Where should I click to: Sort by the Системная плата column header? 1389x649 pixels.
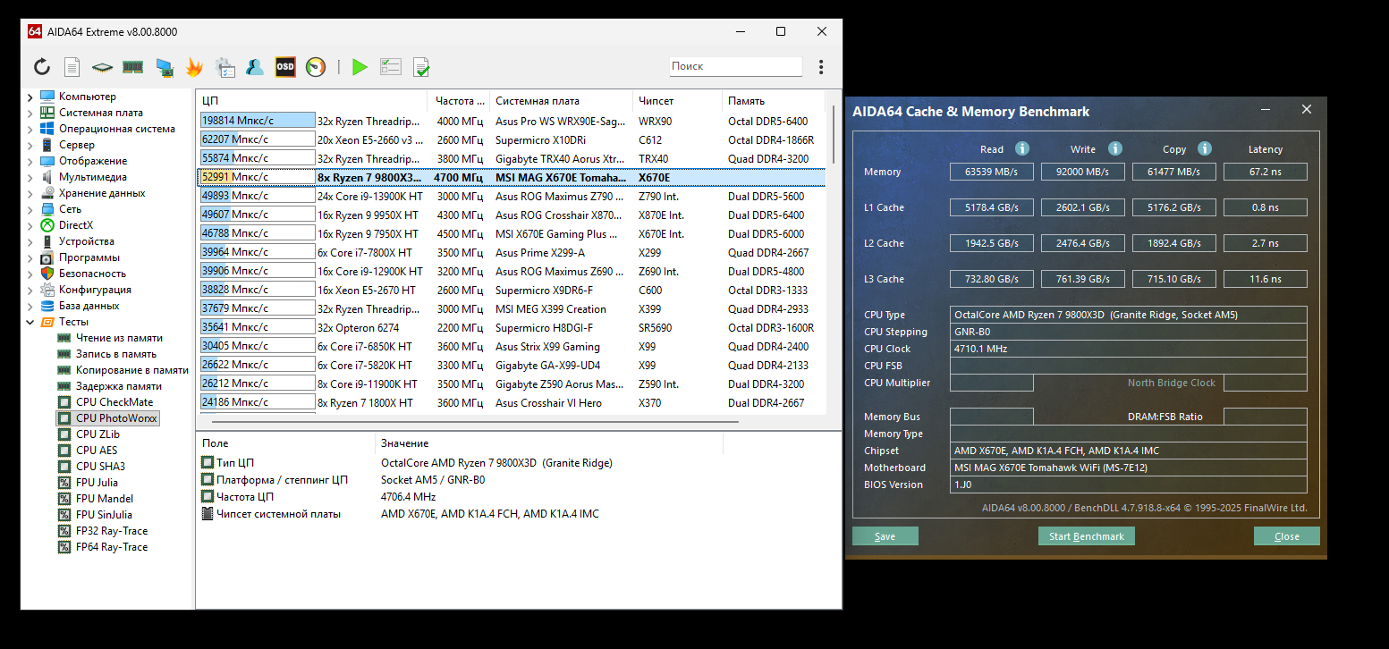click(561, 101)
